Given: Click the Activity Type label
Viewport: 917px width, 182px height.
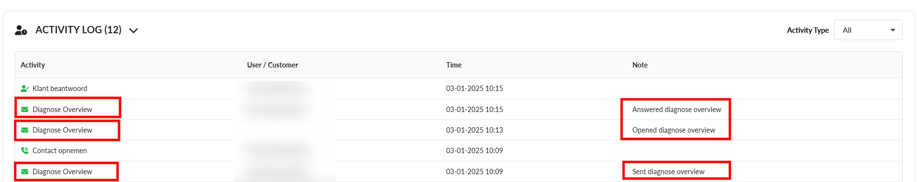Looking at the screenshot, I should 808,30.
